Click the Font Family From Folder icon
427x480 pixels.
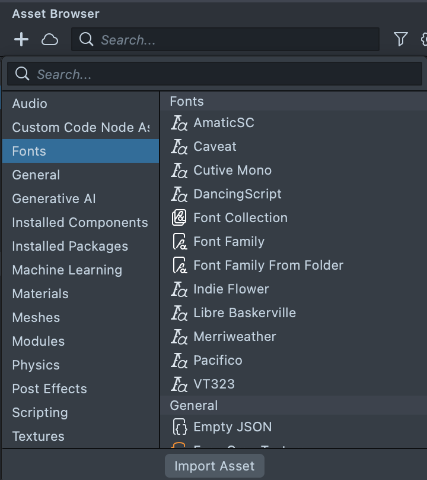[x=179, y=266]
